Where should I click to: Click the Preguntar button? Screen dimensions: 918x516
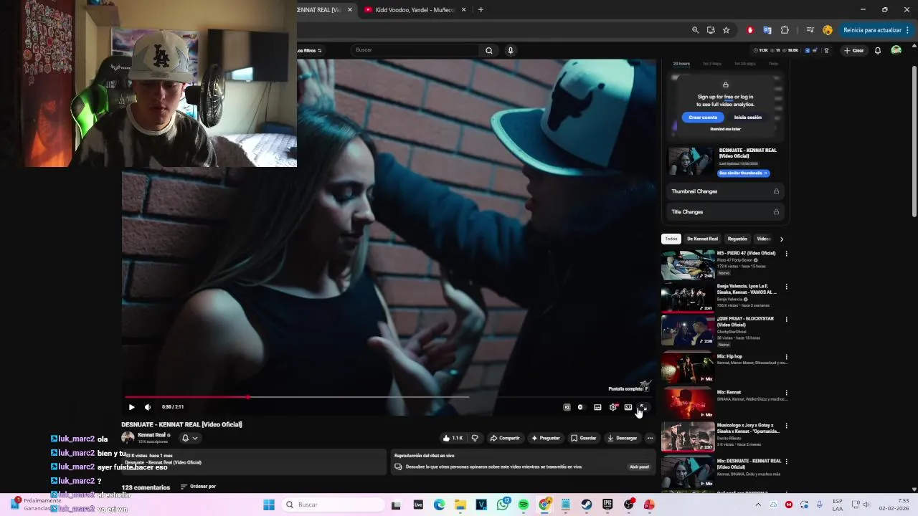pyautogui.click(x=545, y=438)
